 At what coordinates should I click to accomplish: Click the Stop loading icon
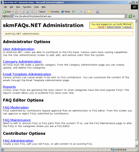[x=23, y=12]
